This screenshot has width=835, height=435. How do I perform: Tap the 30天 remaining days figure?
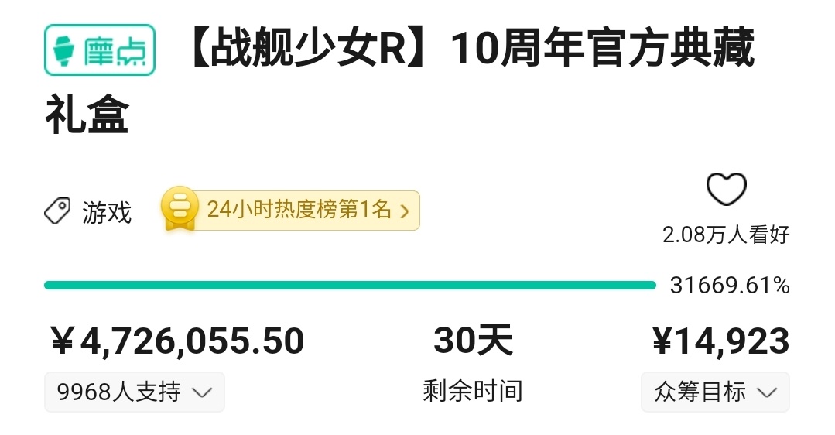click(473, 341)
